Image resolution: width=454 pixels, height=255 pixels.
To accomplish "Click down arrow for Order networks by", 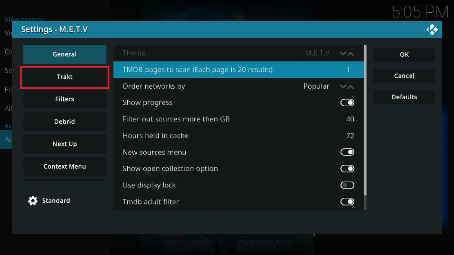I will click(343, 86).
